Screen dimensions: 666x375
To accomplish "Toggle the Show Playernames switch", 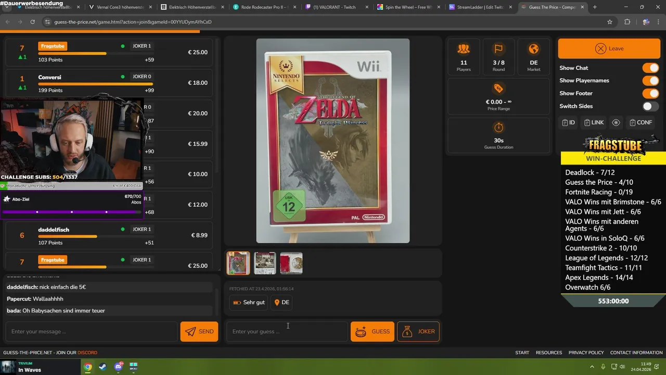I will coord(650,81).
